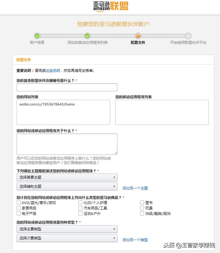
Task: Focus the 首选联盟伙伴店铺编号 input field
Action: point(67,87)
